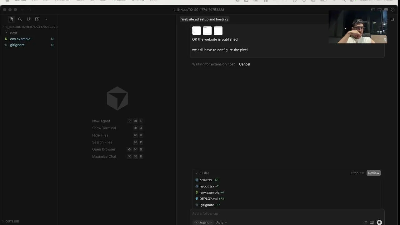Click the U status badge beside .gitignore
The height and width of the screenshot is (225, 400).
pos(52,45)
